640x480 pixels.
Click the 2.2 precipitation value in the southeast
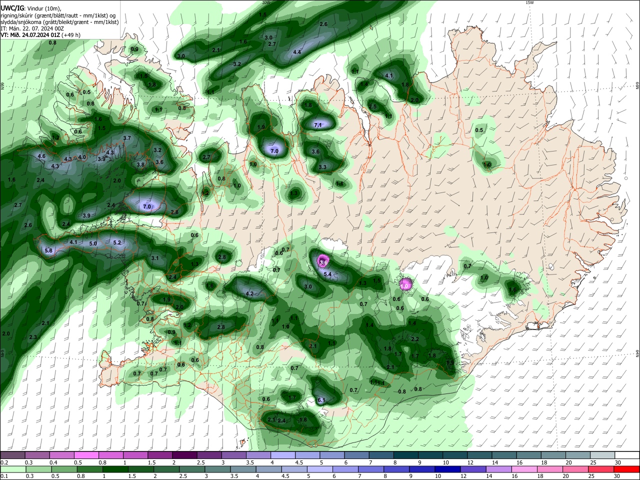point(414,339)
